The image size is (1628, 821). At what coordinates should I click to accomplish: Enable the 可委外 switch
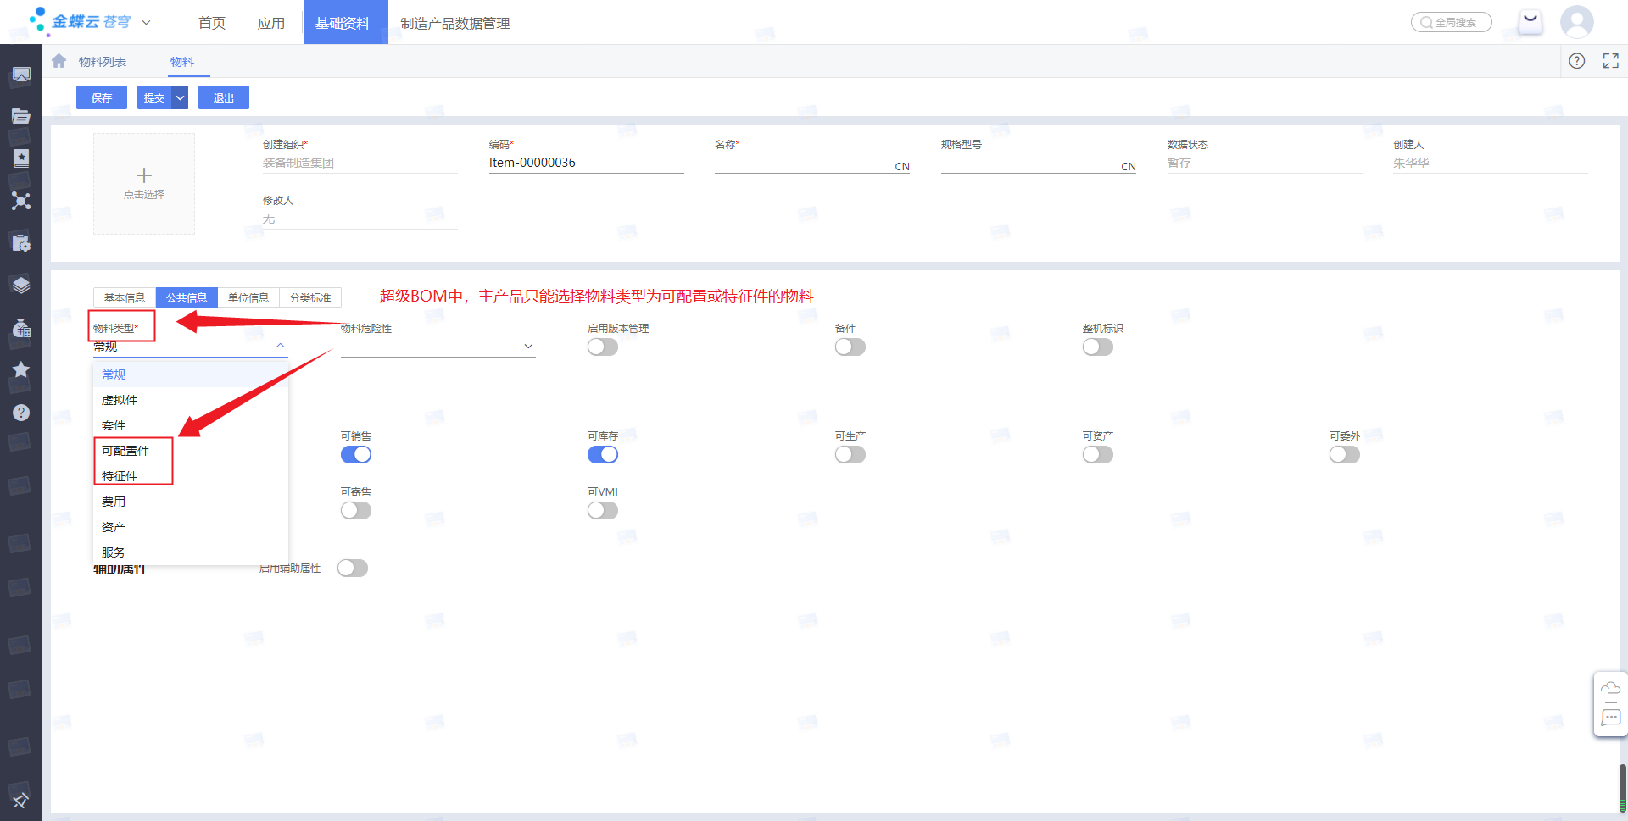tap(1345, 455)
